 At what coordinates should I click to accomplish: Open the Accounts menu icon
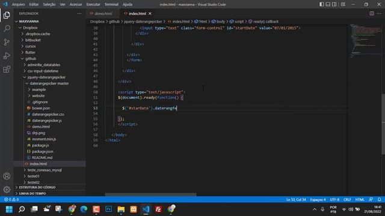point(7,176)
